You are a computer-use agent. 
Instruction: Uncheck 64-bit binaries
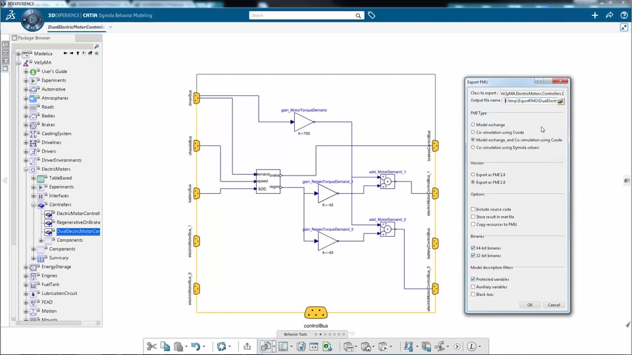point(473,248)
